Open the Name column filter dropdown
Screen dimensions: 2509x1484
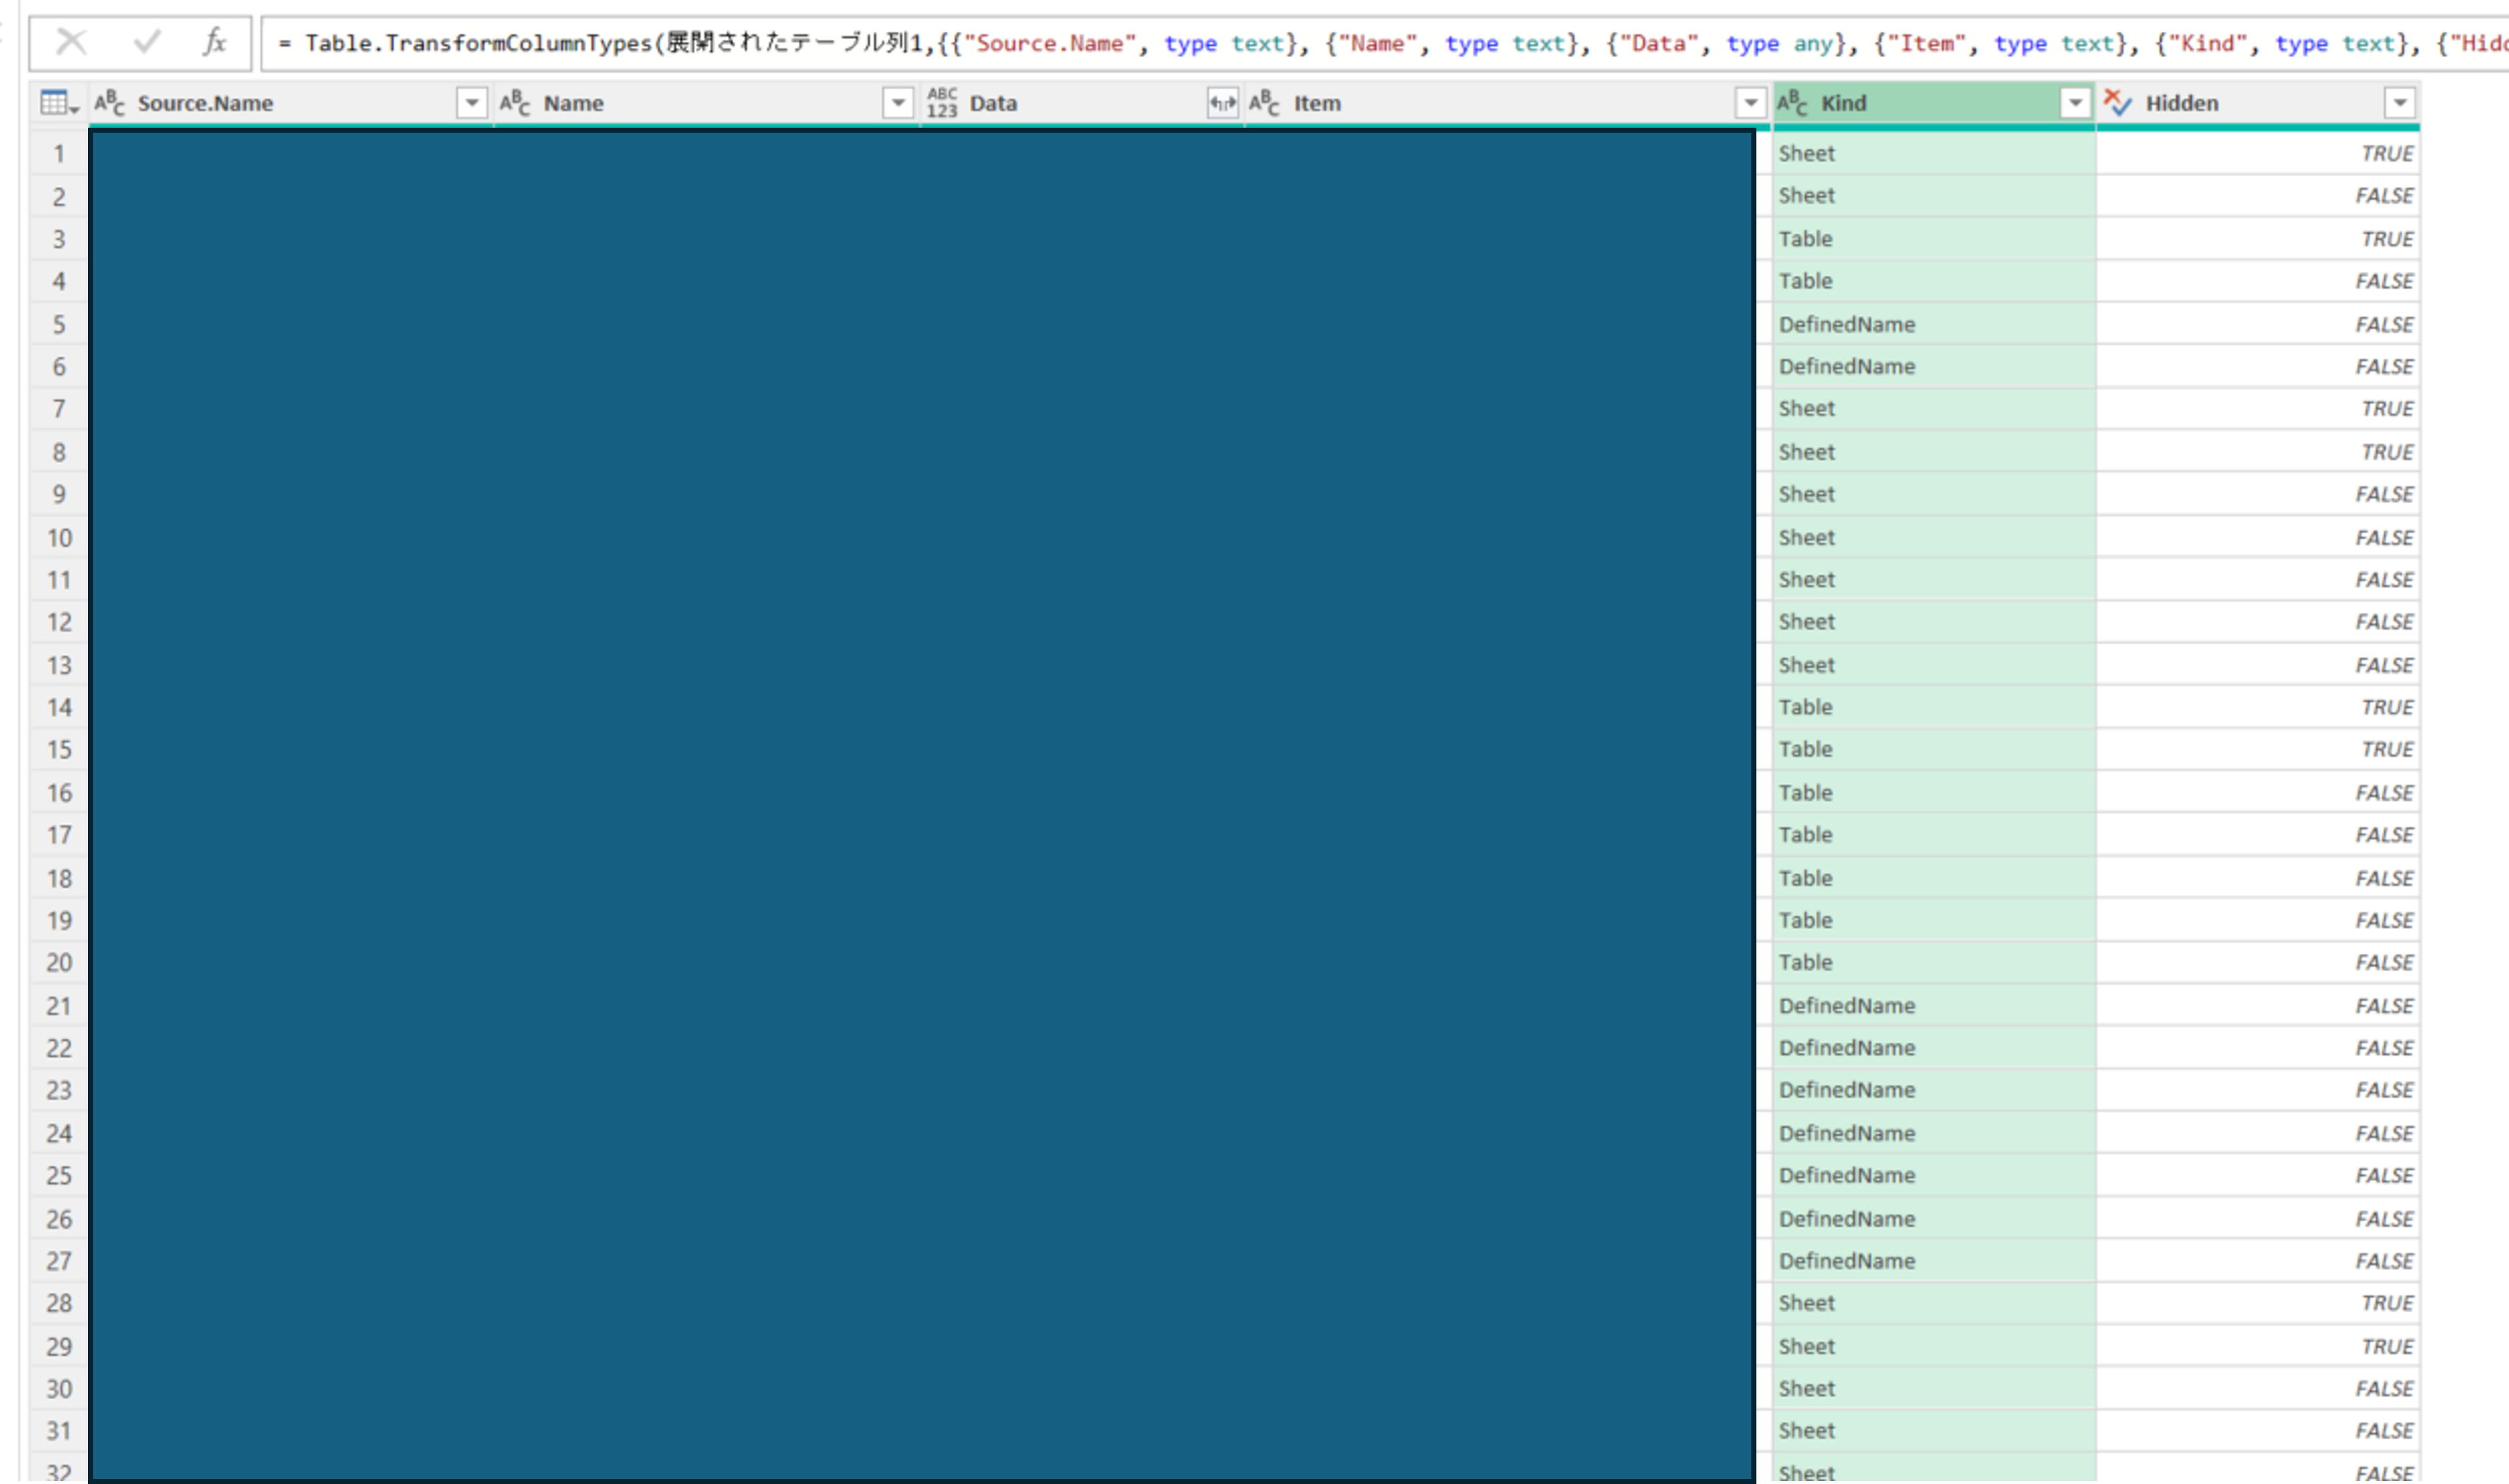(898, 103)
